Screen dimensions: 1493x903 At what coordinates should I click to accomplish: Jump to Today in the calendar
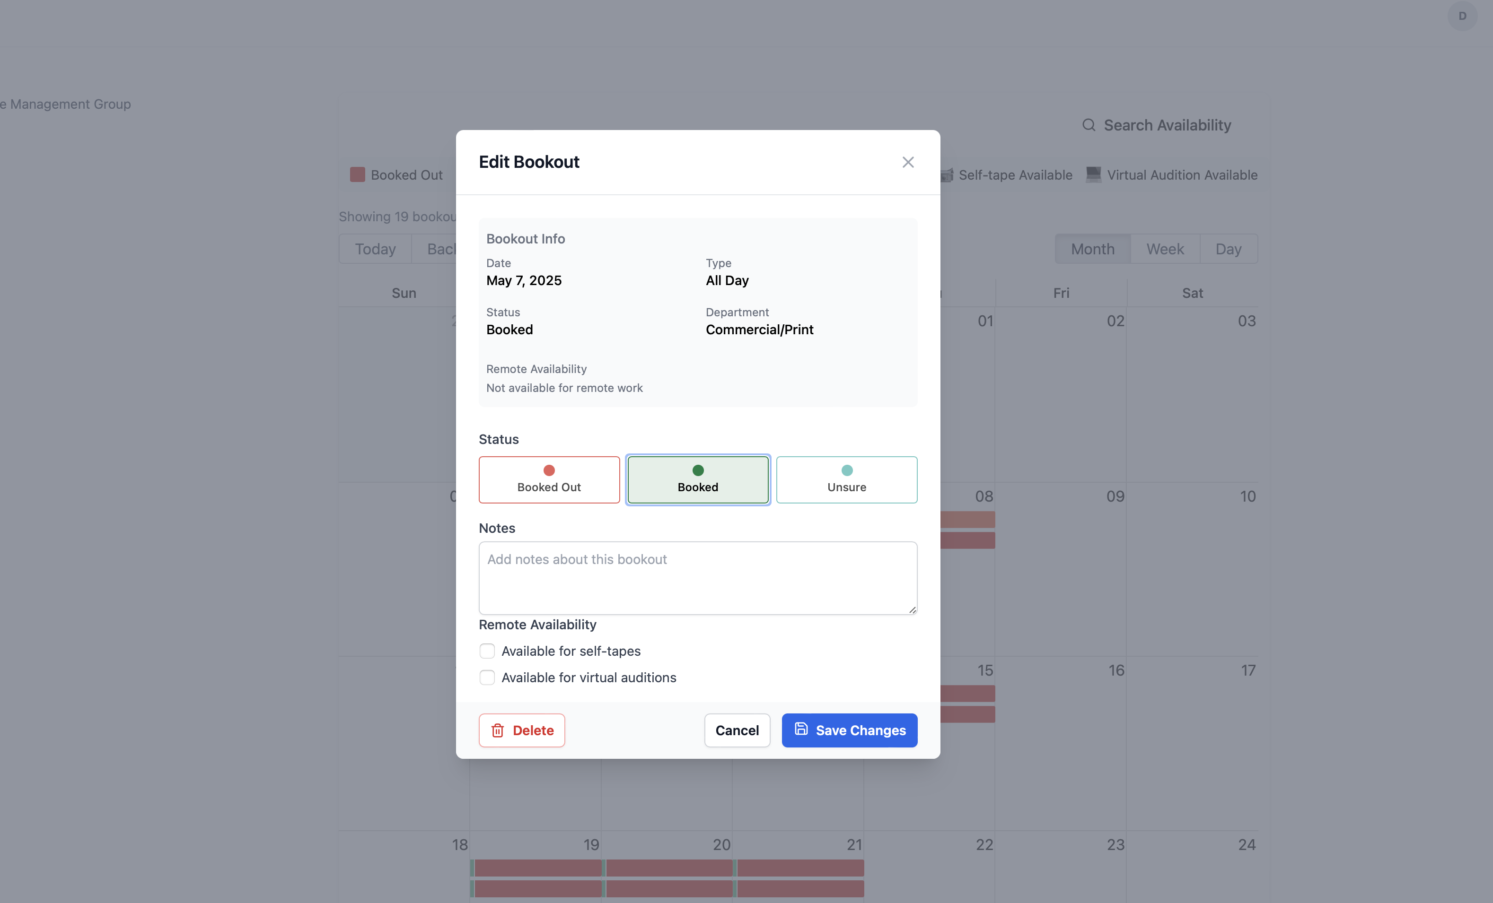click(375, 248)
